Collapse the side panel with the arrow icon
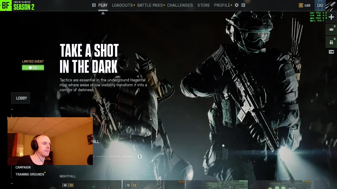The width and height of the screenshot is (337, 189). click(331, 52)
